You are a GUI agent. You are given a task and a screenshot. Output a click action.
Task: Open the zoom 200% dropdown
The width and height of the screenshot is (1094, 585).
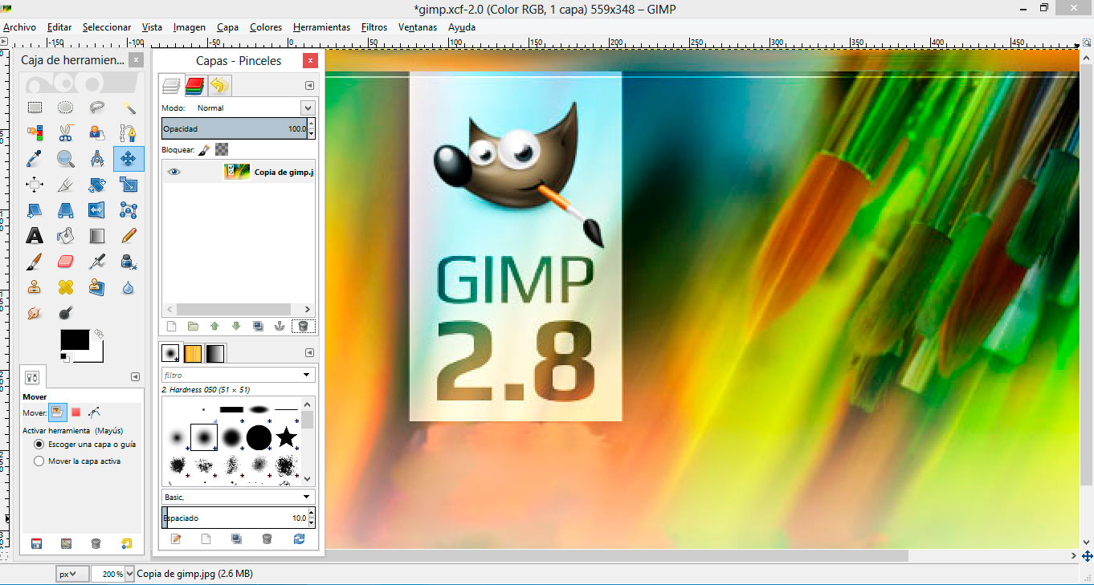click(x=129, y=574)
